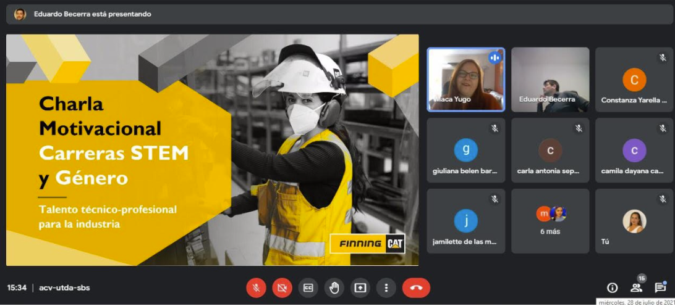
Task: Click the speaking indicator on Maca Yugo tile
Action: (494, 58)
